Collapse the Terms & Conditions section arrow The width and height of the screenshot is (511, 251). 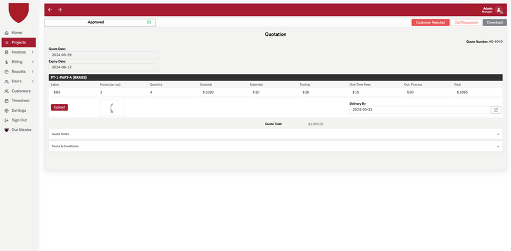[498, 146]
